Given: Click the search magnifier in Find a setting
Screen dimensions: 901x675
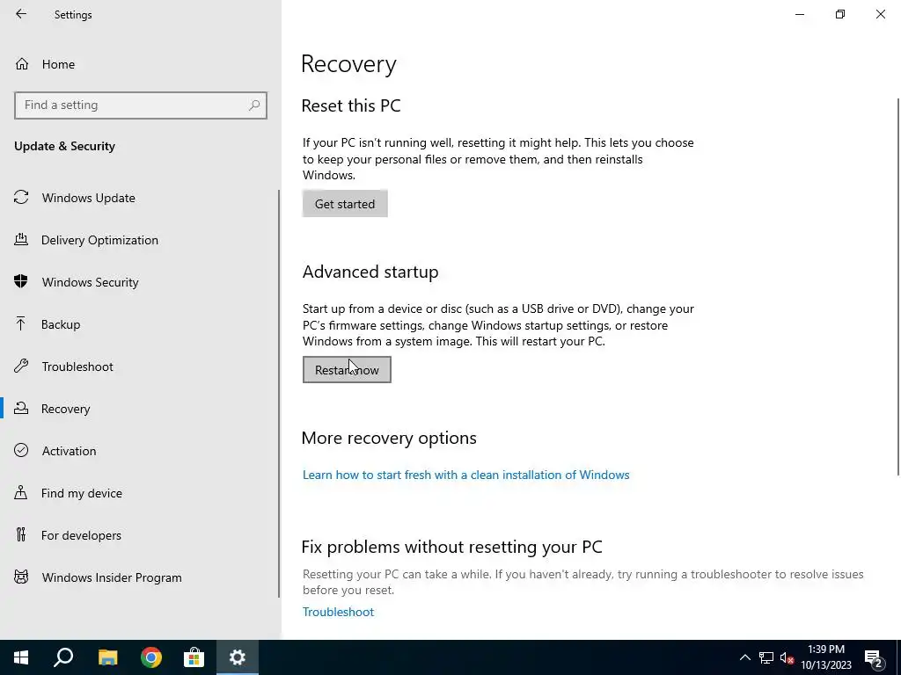Looking at the screenshot, I should click(254, 105).
